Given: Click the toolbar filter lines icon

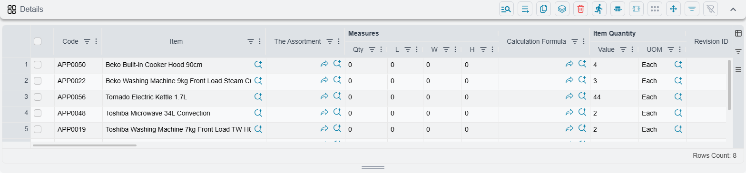Looking at the screenshot, I should tap(691, 9).
